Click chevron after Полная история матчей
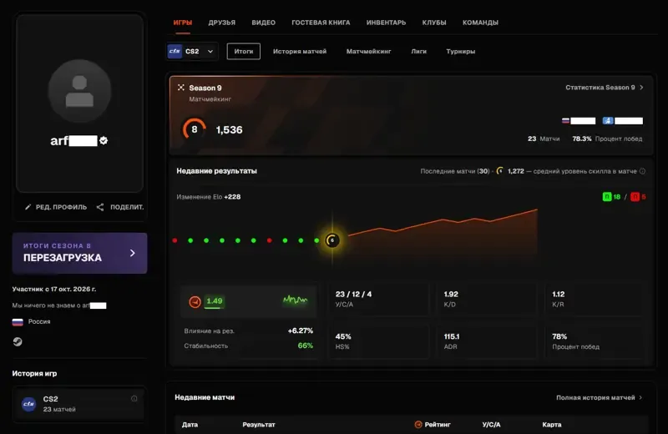Screen dimensions: 668x434 [640, 397]
